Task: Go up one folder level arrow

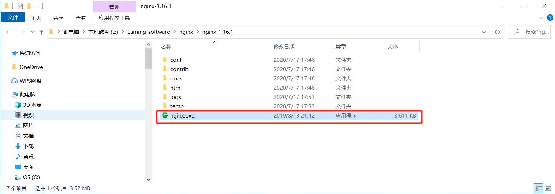Action: 41,32
